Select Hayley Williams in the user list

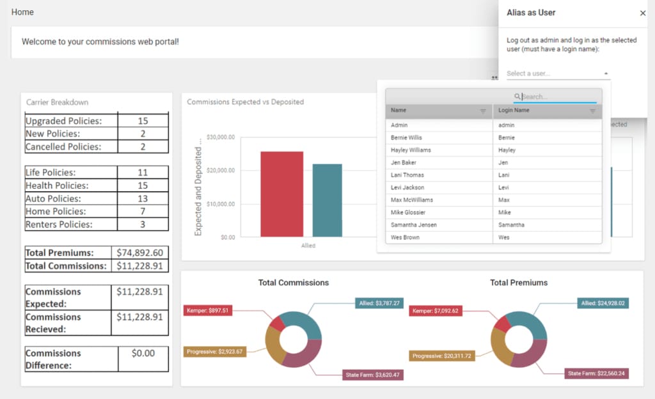(x=493, y=150)
